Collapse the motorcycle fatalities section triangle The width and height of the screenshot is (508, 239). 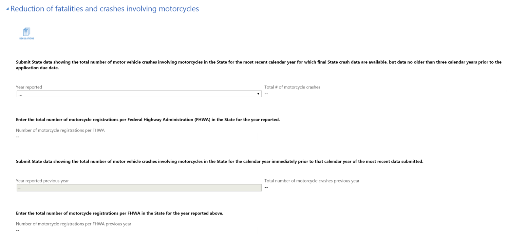(x=8, y=9)
